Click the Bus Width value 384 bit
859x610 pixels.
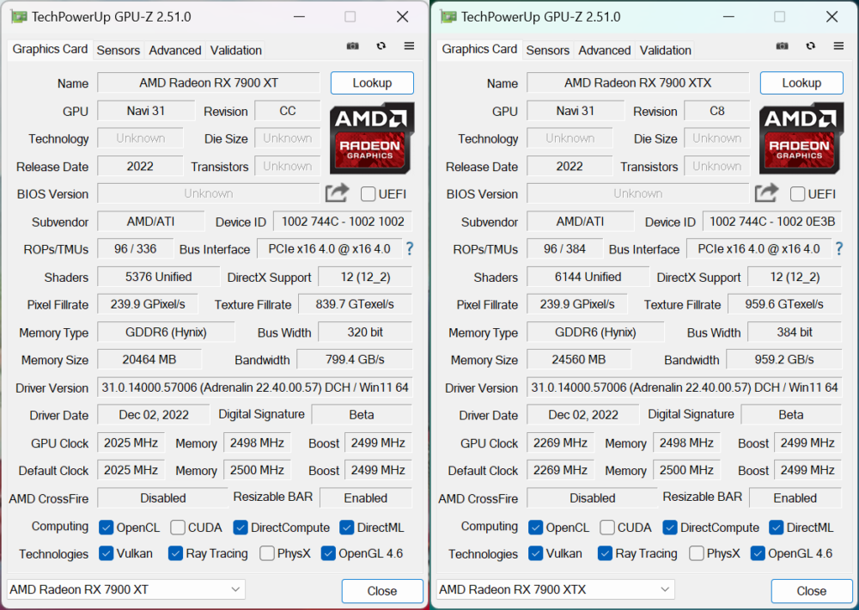pyautogui.click(x=795, y=332)
